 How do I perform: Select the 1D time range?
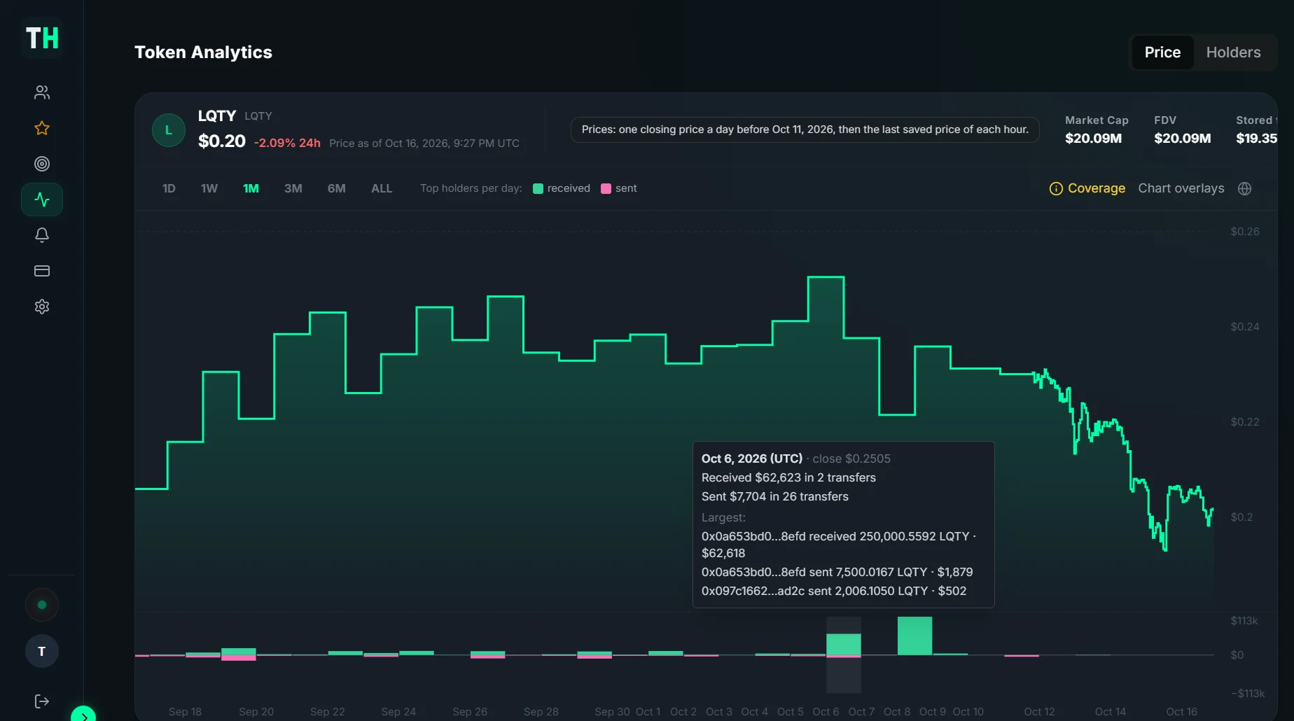tap(169, 188)
